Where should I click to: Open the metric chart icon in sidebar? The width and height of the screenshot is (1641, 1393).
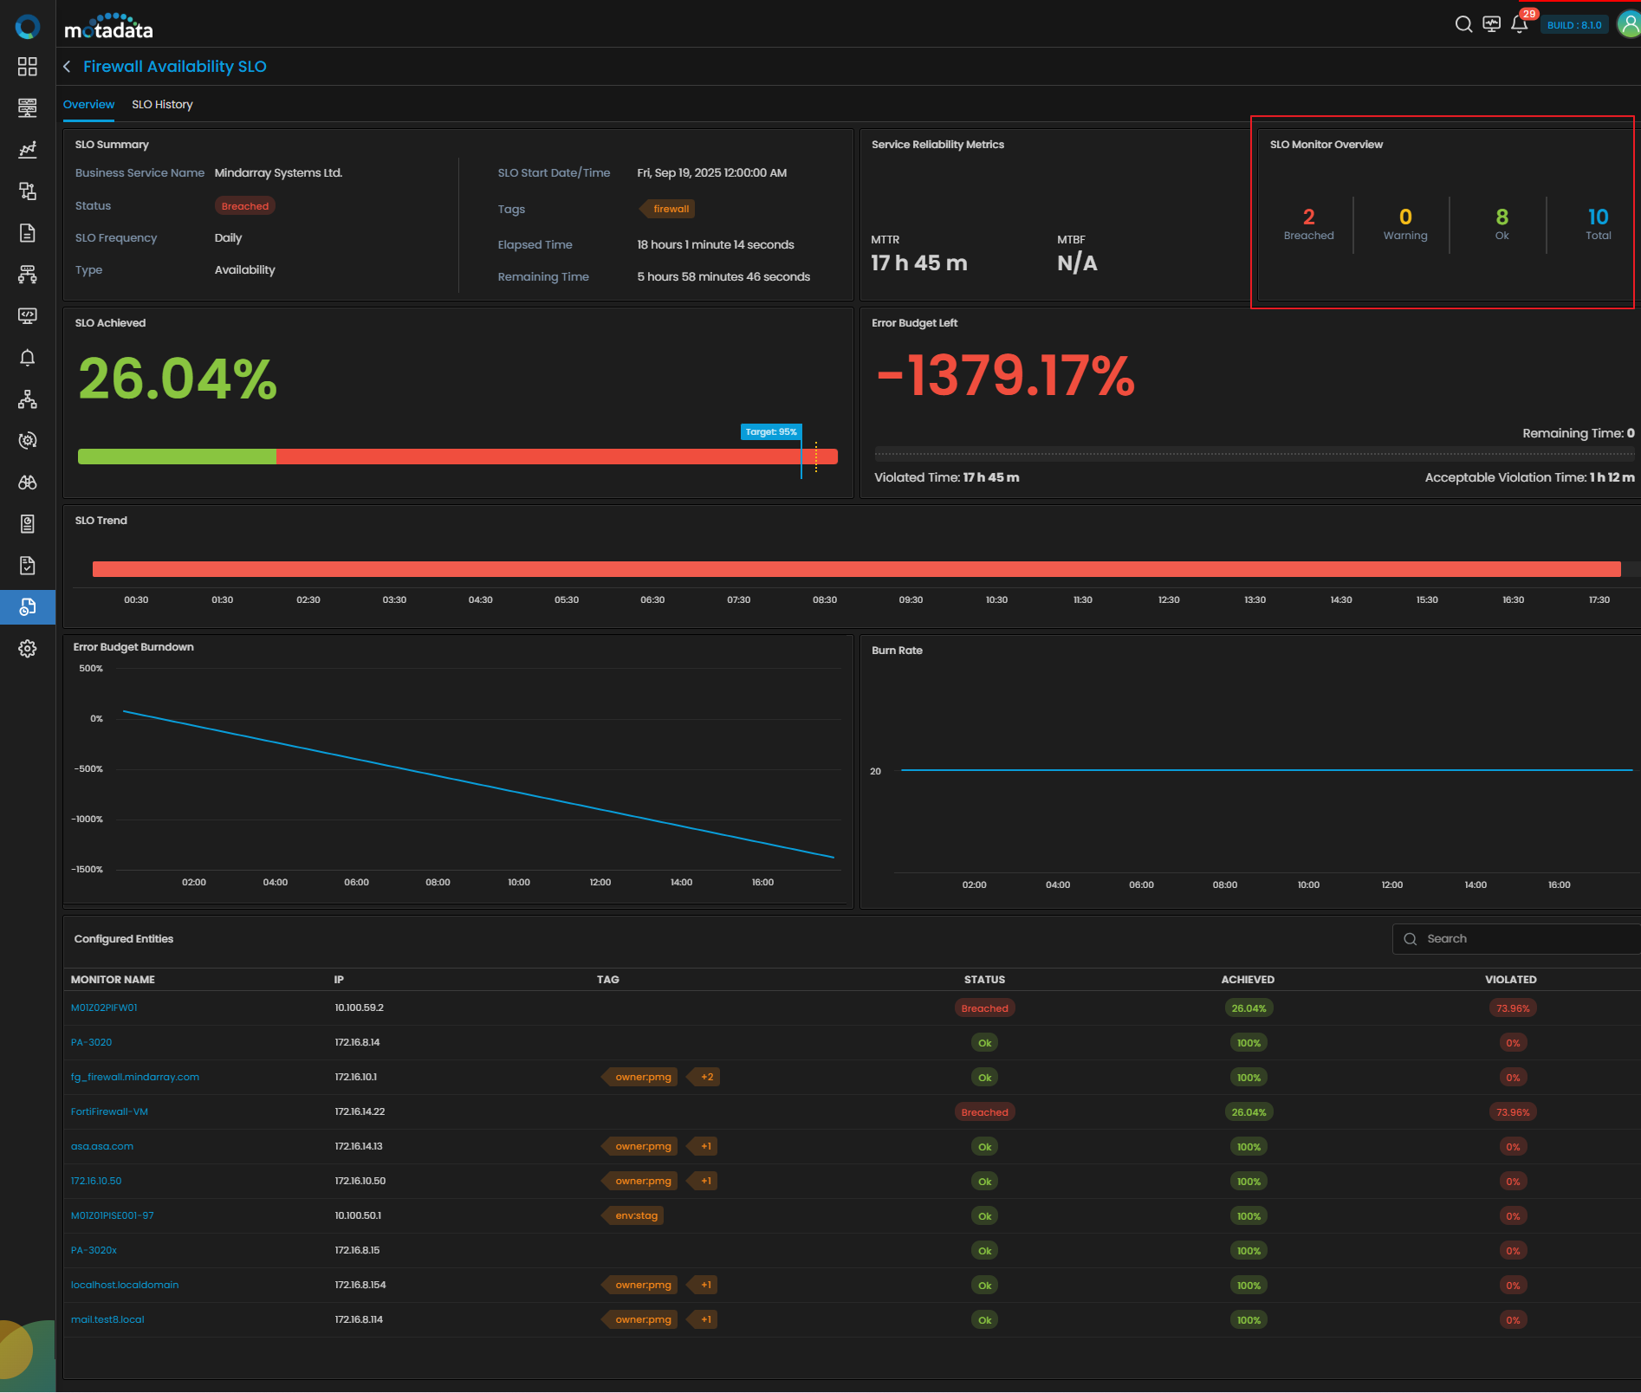pyautogui.click(x=28, y=150)
